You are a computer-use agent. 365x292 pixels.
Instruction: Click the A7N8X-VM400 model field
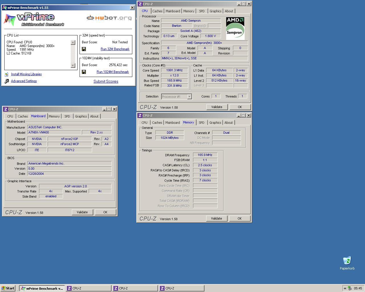[54, 132]
